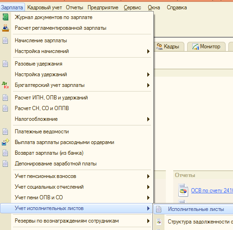Click the Дт/Кт icon for Бухгалтерский учет зарплаты
This screenshot has width=233, height=230.
pyautogui.click(x=6, y=85)
